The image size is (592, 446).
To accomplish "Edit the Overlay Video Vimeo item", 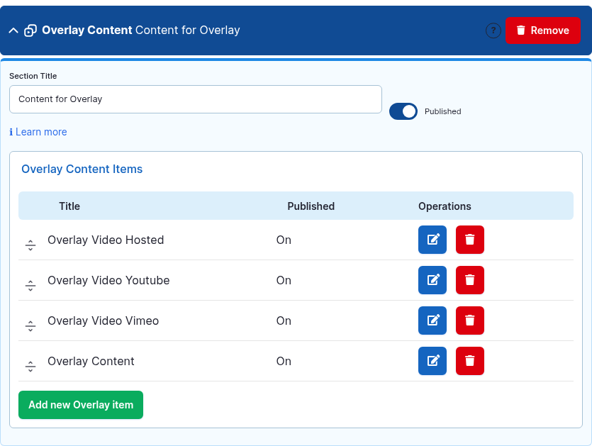I will pos(432,320).
